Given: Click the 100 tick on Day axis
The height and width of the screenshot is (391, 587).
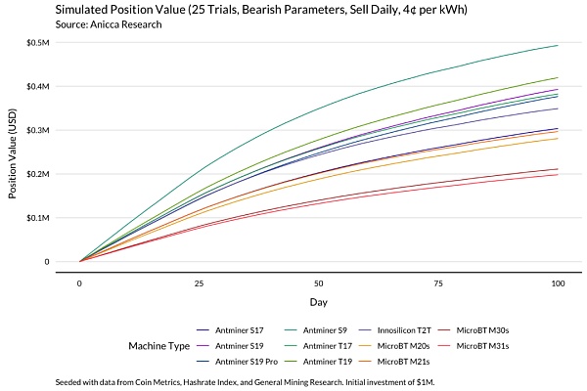Looking at the screenshot, I should click(558, 282).
